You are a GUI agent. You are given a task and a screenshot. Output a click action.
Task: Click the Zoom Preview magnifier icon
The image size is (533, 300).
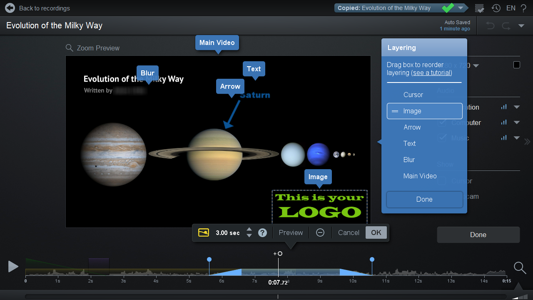pyautogui.click(x=70, y=48)
